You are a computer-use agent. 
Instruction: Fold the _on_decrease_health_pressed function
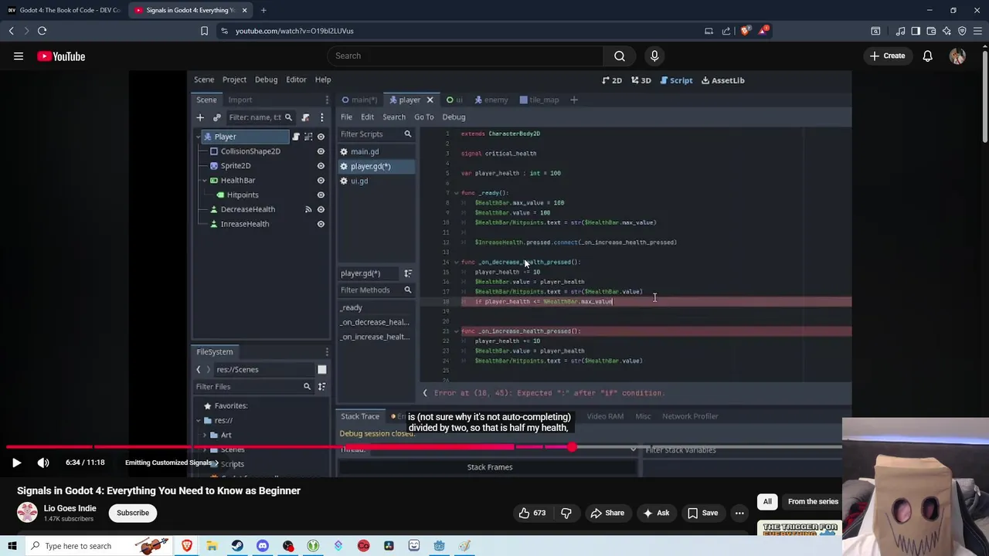[x=456, y=262]
